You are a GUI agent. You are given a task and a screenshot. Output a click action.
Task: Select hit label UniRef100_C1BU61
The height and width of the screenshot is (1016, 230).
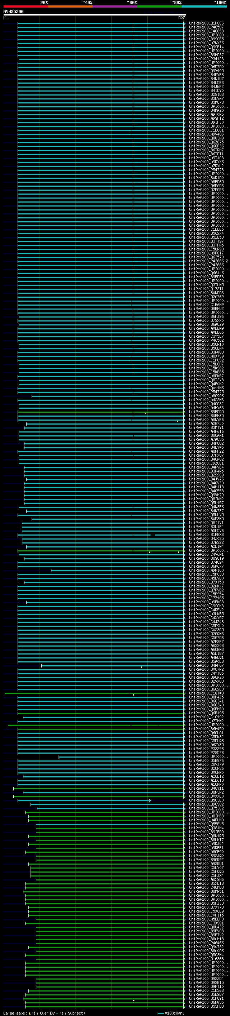click(x=206, y=130)
